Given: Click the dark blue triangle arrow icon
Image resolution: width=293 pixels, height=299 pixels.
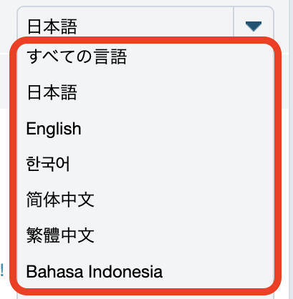Looking at the screenshot, I should 254,26.
